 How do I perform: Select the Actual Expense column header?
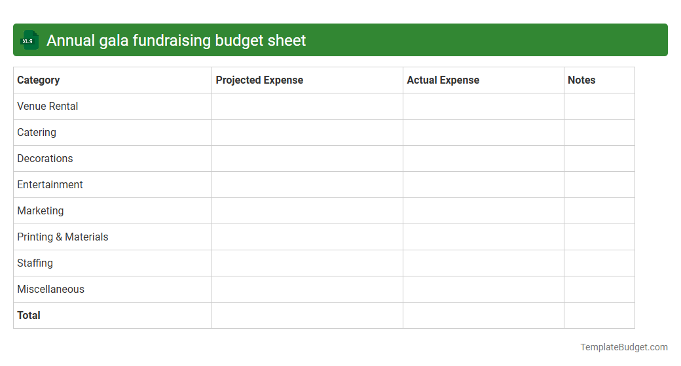483,80
